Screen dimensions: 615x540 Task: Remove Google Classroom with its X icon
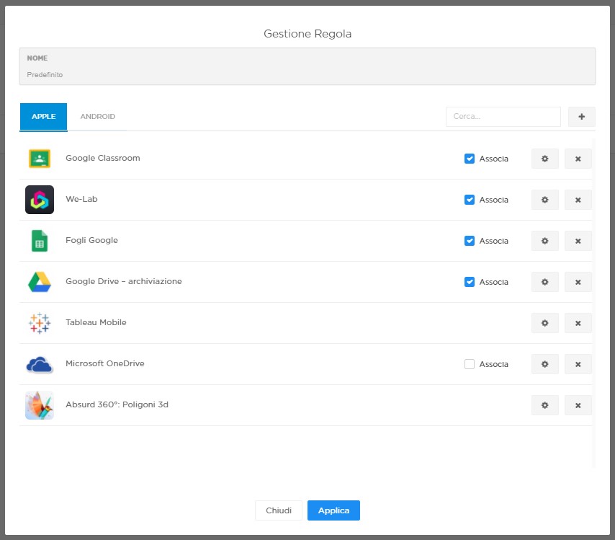coord(578,159)
